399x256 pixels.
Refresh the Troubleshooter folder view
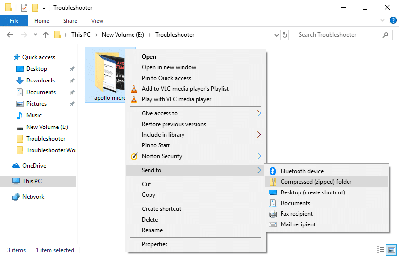pyautogui.click(x=285, y=35)
